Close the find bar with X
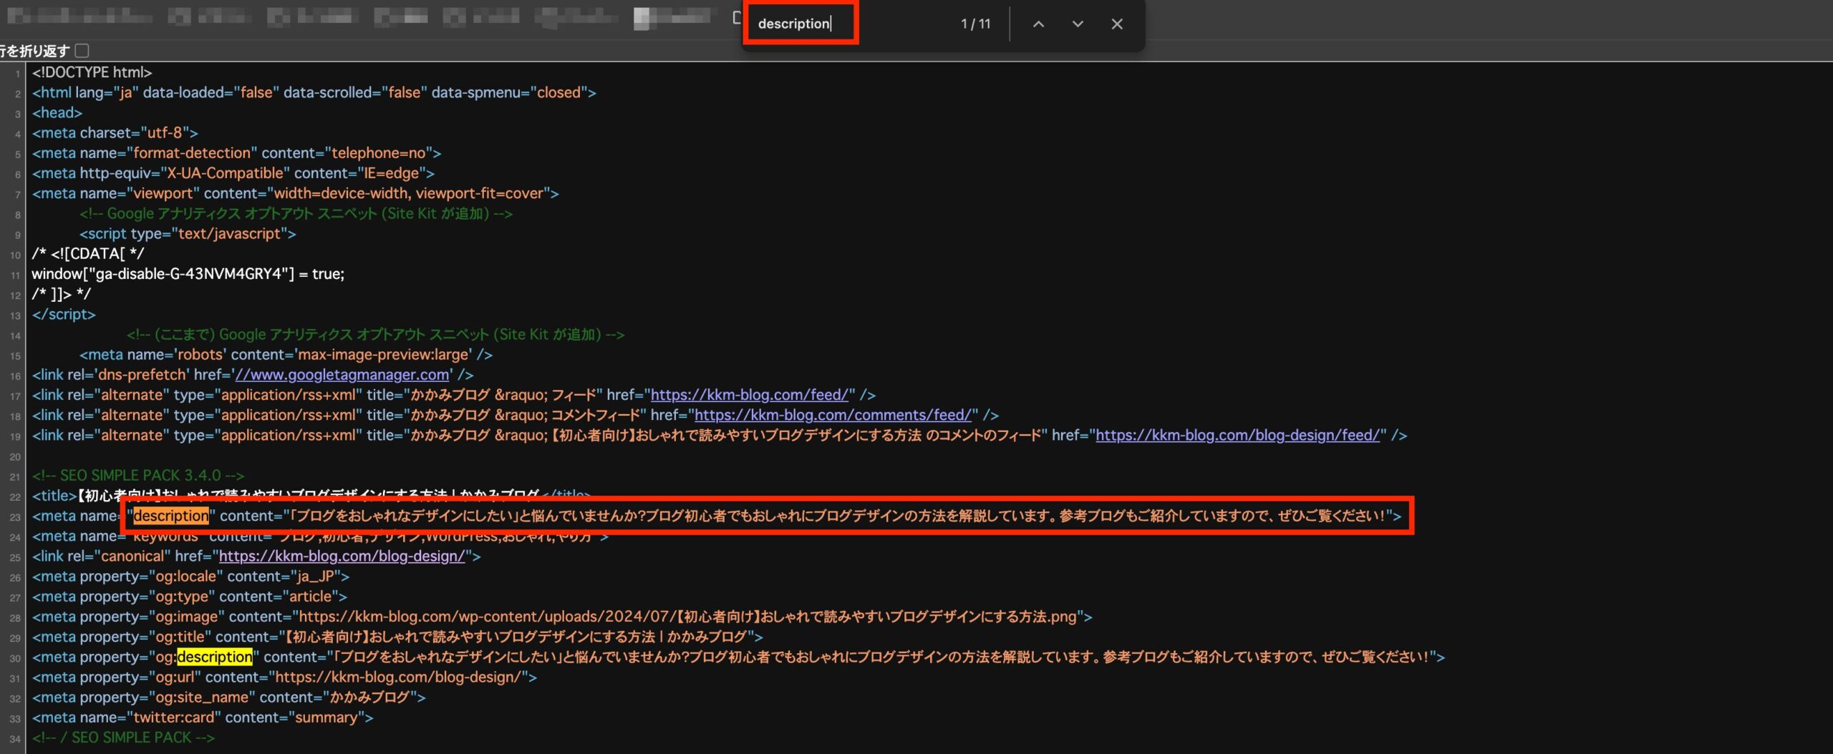The height and width of the screenshot is (754, 1833). 1117,24
